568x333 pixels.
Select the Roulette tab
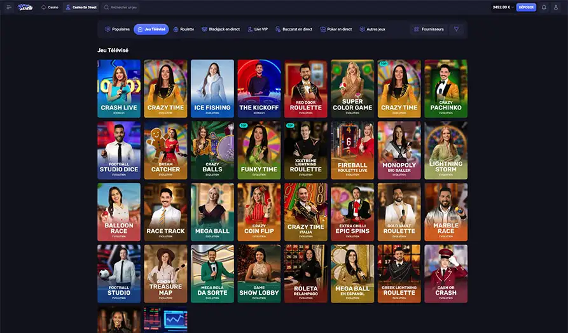(184, 29)
